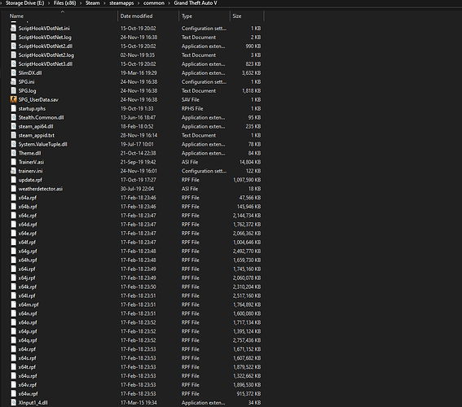Jump to Storage Drive (E:) in the address bar
Image resolution: width=462 pixels, height=407 pixels.
pyautogui.click(x=25, y=3)
